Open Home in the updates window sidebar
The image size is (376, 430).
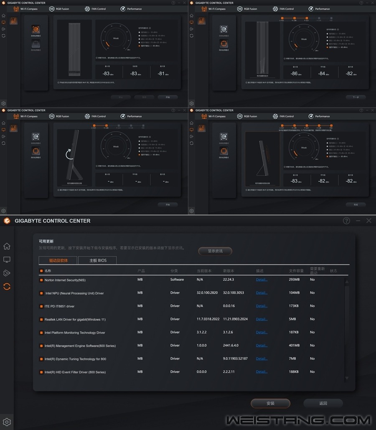coord(7,246)
